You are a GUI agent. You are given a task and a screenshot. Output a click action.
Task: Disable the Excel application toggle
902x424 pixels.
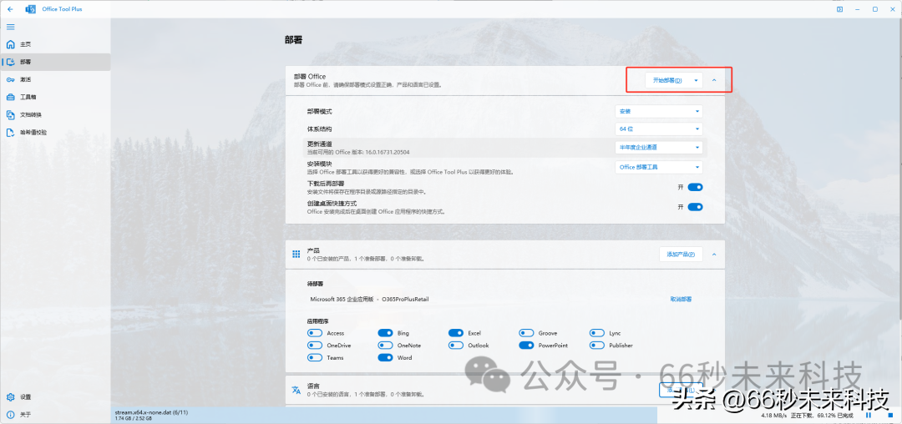pyautogui.click(x=456, y=333)
